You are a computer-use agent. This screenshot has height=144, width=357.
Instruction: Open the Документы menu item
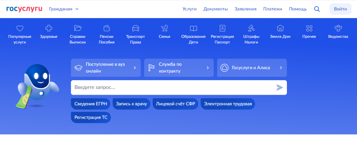(215, 9)
